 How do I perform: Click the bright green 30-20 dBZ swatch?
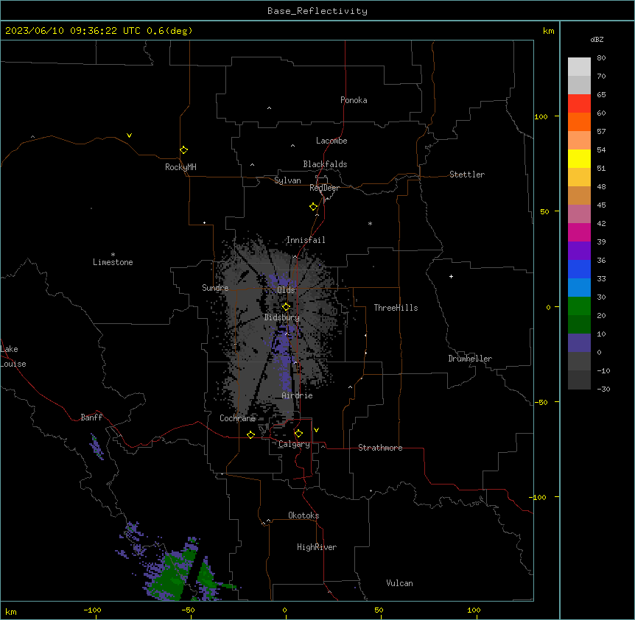tap(579, 306)
